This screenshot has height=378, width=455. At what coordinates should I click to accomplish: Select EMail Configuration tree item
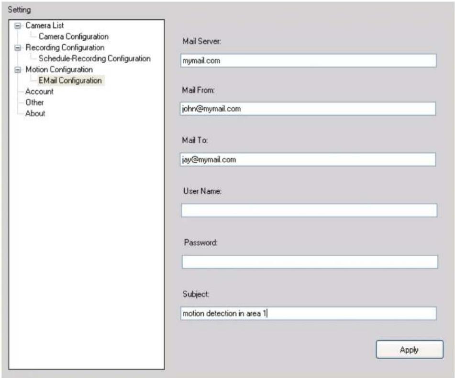70,80
